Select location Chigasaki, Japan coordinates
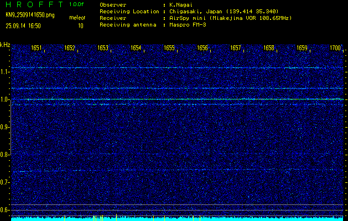348x221 pixels. pos(224,12)
